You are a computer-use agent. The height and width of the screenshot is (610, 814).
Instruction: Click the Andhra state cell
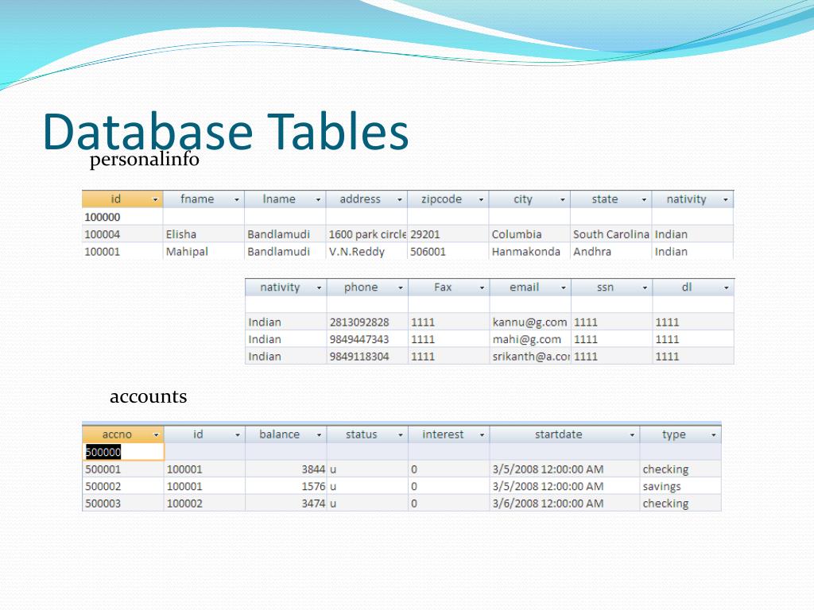[x=611, y=252]
